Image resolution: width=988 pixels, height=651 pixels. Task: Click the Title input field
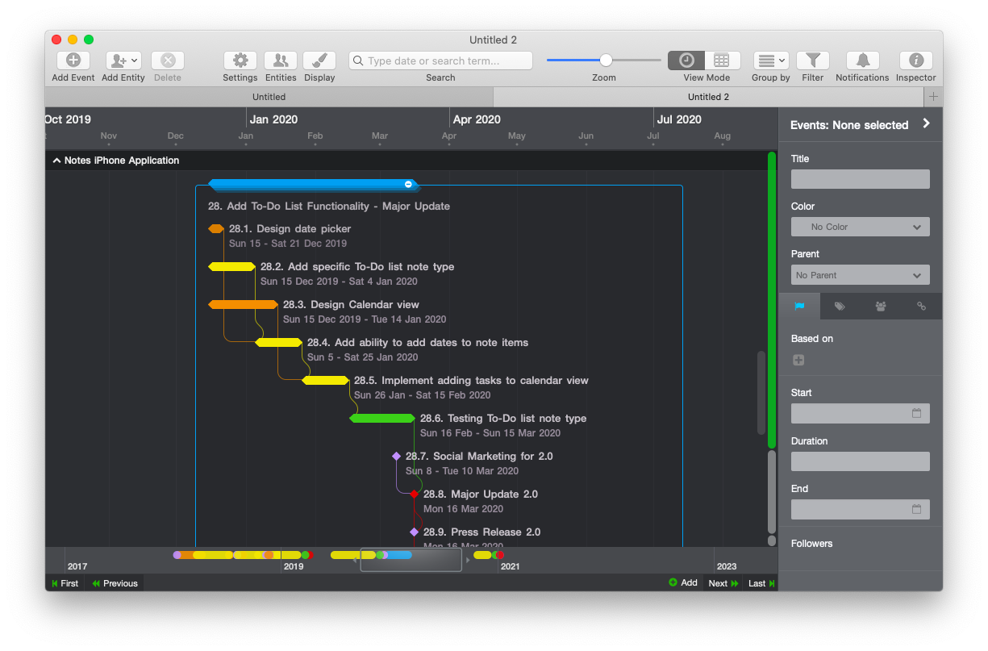860,179
